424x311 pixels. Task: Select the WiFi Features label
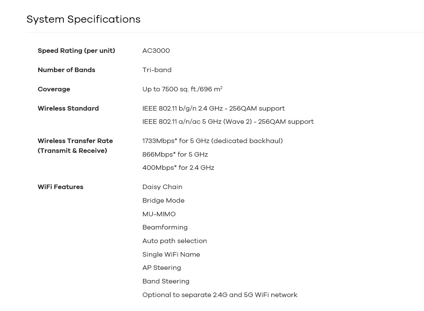(x=61, y=187)
